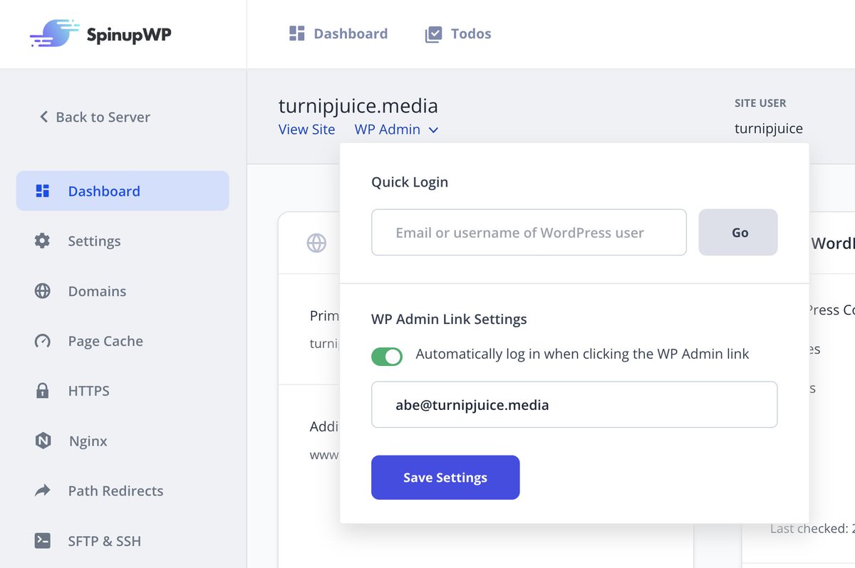Screen dimensions: 855x568
Task: Disable automatic login for WP Admin link
Action: tap(387, 356)
